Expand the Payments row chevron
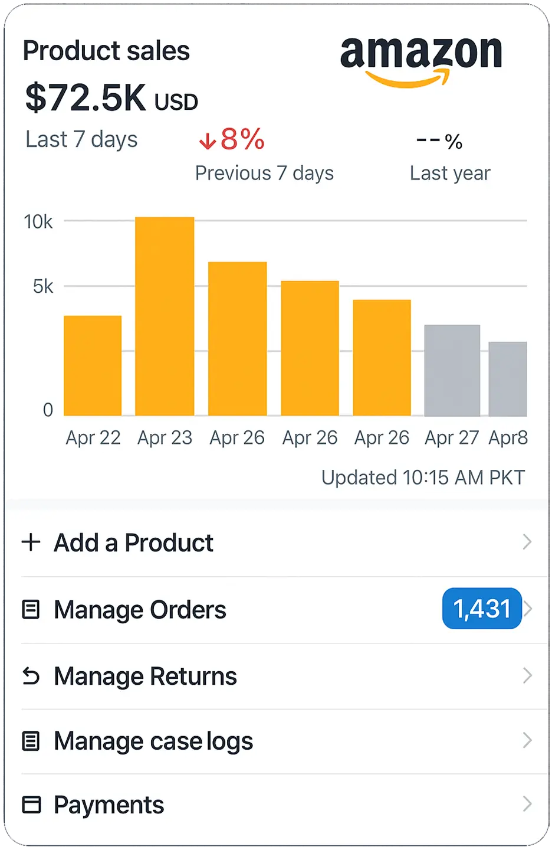Screen dimensions: 552x850 click(527, 804)
